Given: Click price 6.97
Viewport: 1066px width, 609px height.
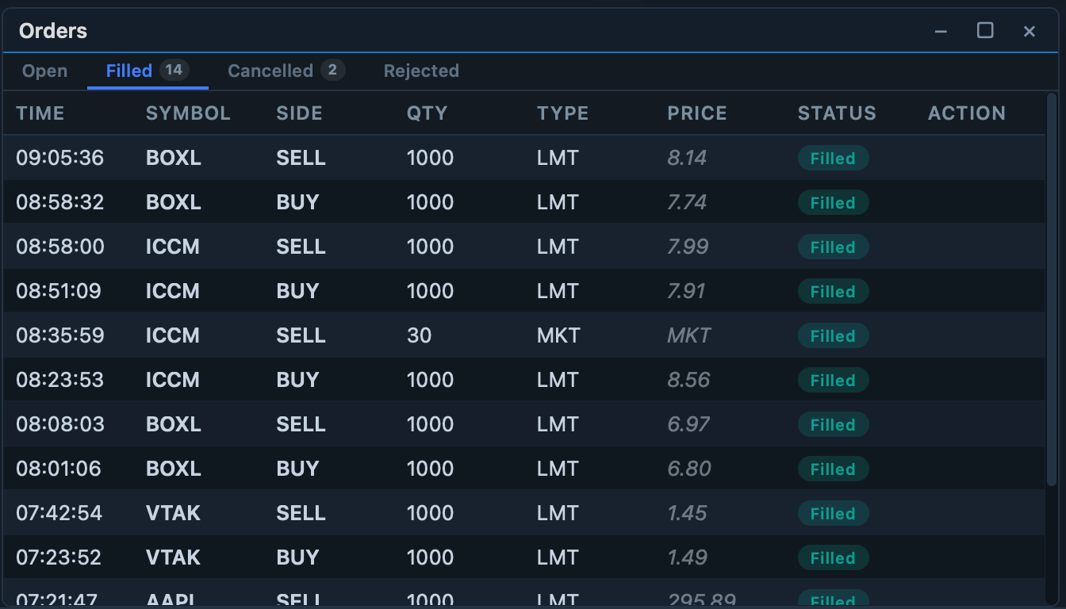Looking at the screenshot, I should pyautogui.click(x=688, y=424).
